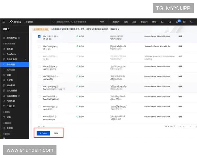Open 控制台 console in top bar
Screen dimensions: 197x158
(29, 22)
